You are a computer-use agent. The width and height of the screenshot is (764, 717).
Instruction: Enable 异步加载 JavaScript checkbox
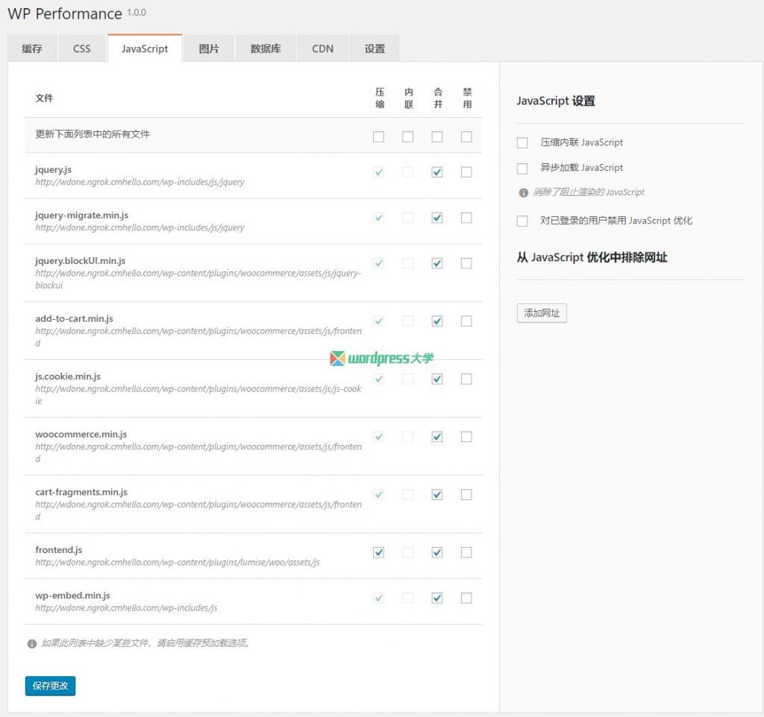point(522,168)
